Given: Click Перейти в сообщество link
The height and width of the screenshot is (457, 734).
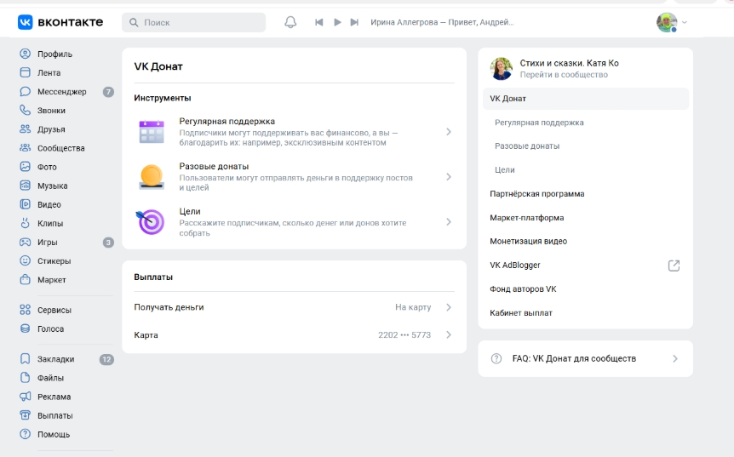Looking at the screenshot, I should tap(564, 74).
